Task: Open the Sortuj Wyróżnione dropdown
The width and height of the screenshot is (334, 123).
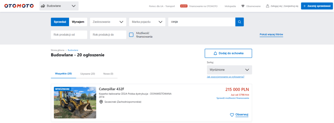Action: pyautogui.click(x=229, y=70)
